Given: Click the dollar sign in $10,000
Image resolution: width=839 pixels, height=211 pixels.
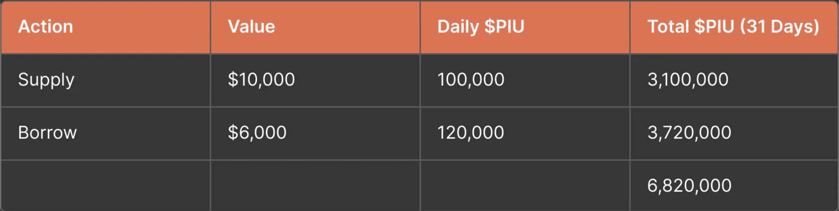Looking at the screenshot, I should pos(233,79).
